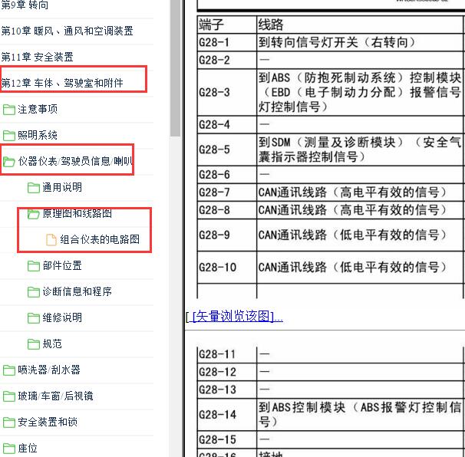Expand the 座位 section

click(28, 448)
